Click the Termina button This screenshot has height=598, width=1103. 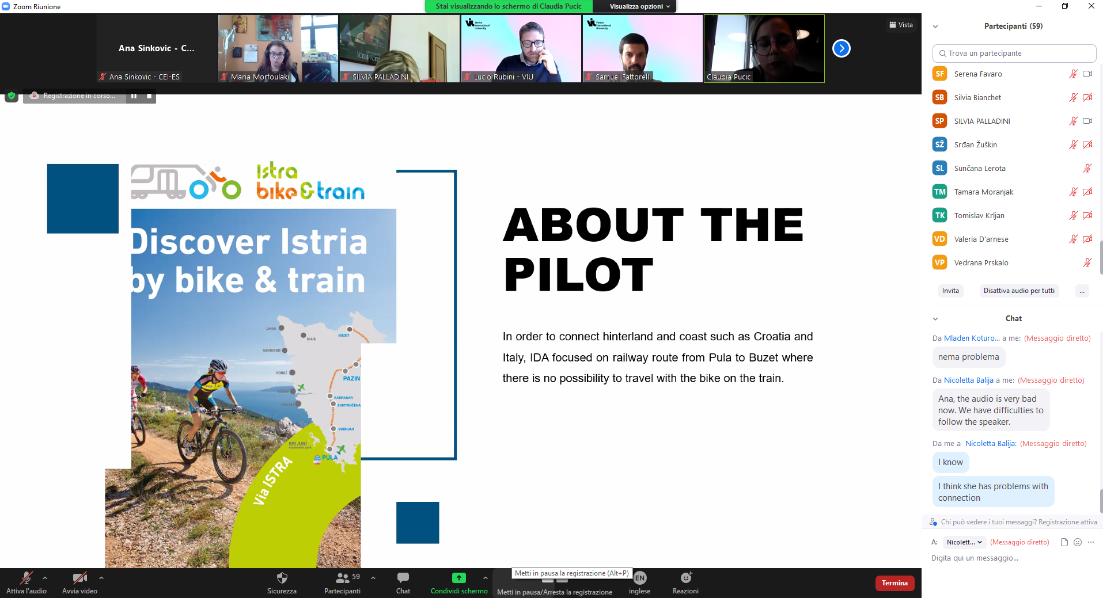pyautogui.click(x=894, y=583)
